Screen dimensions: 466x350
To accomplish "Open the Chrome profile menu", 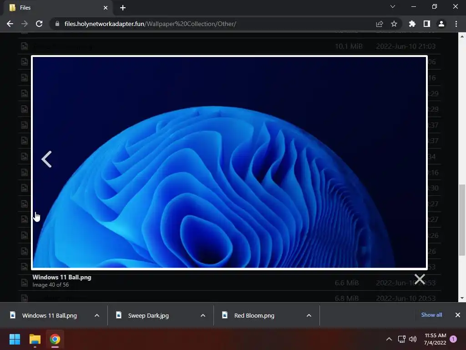I will tap(441, 24).
